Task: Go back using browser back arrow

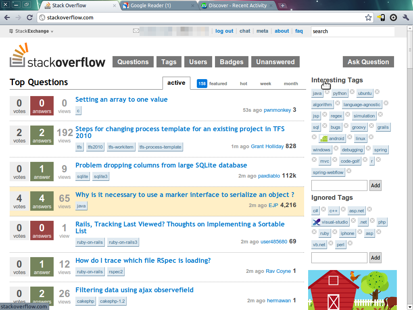Action: 7,18
